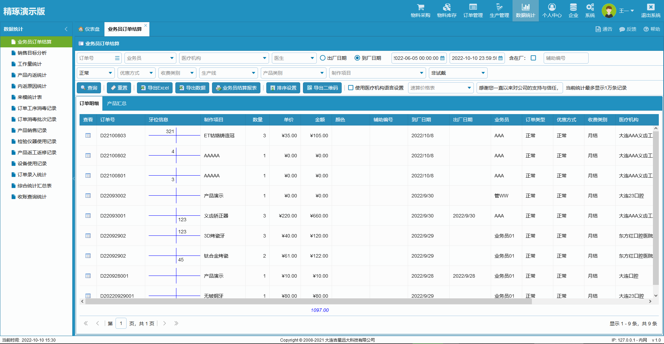Open the 产品类别 dropdown
Image resolution: width=664 pixels, height=344 pixels.
(294, 73)
